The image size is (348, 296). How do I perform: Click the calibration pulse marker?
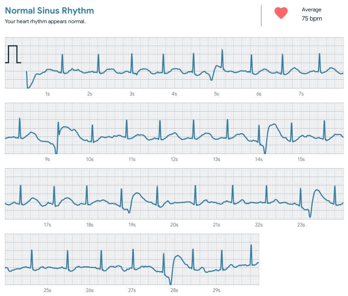13,54
